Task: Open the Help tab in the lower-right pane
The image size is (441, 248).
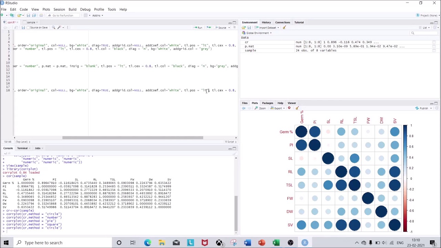Action: click(280, 103)
